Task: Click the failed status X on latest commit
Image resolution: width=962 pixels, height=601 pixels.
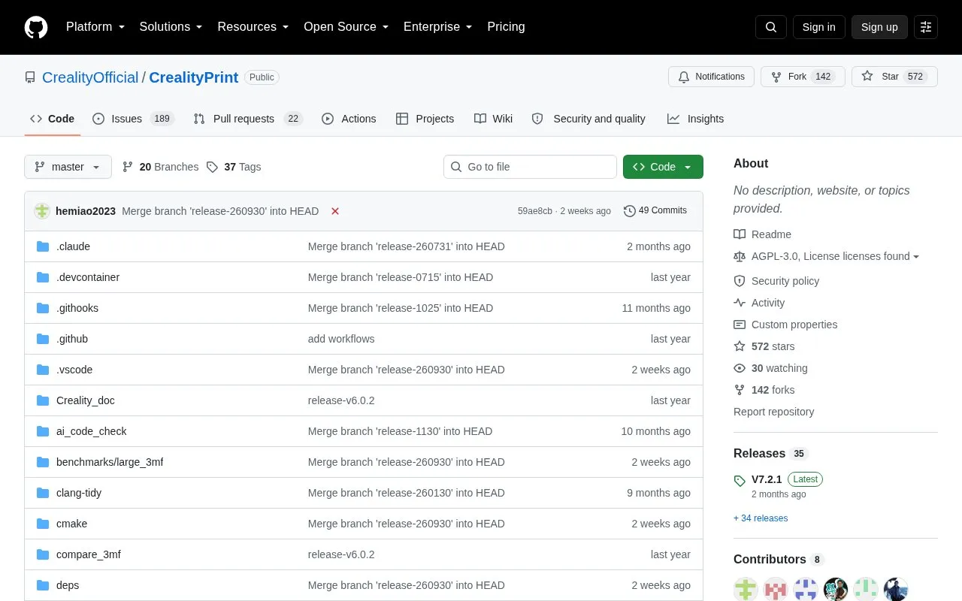Action: [x=335, y=211]
